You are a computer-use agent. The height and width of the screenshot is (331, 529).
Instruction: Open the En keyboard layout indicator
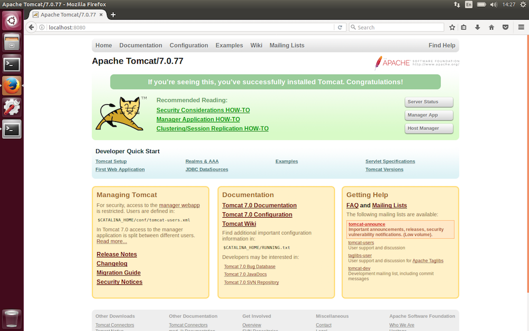[469, 4]
